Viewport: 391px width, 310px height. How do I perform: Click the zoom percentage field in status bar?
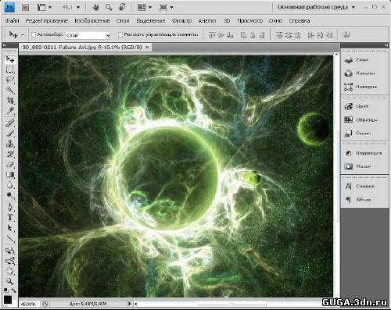[28, 304]
